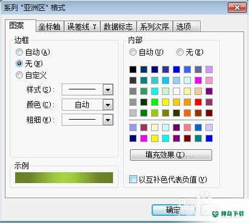Pick the lime yellow-green color swatch

pyautogui.click(x=155, y=113)
